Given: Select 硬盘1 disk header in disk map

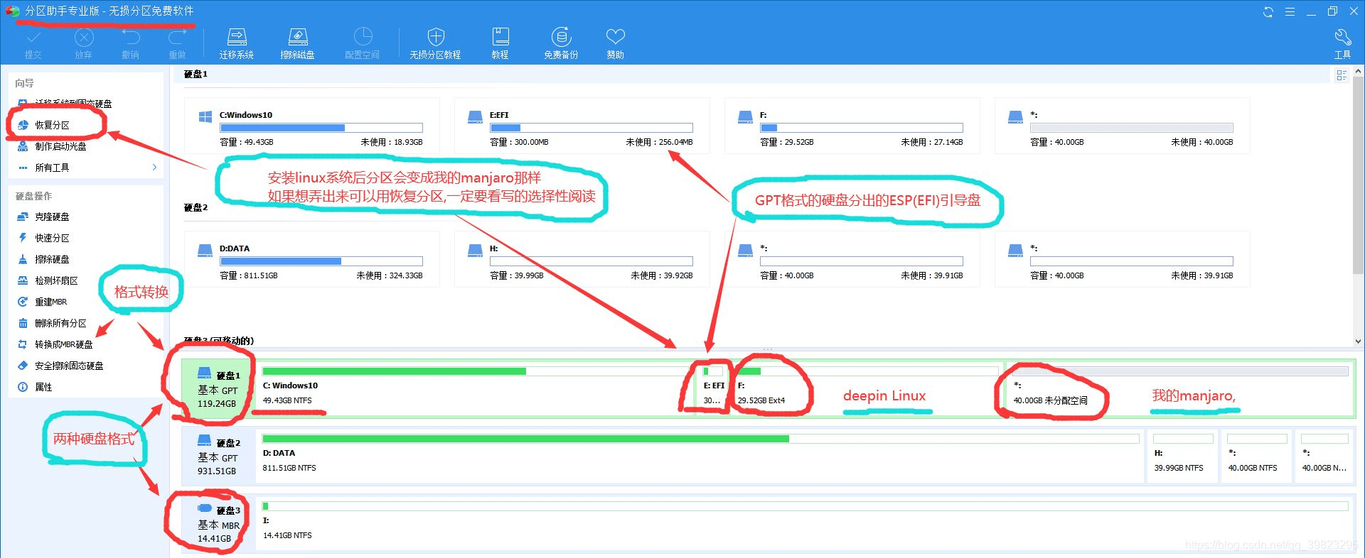Looking at the screenshot, I should 217,388.
